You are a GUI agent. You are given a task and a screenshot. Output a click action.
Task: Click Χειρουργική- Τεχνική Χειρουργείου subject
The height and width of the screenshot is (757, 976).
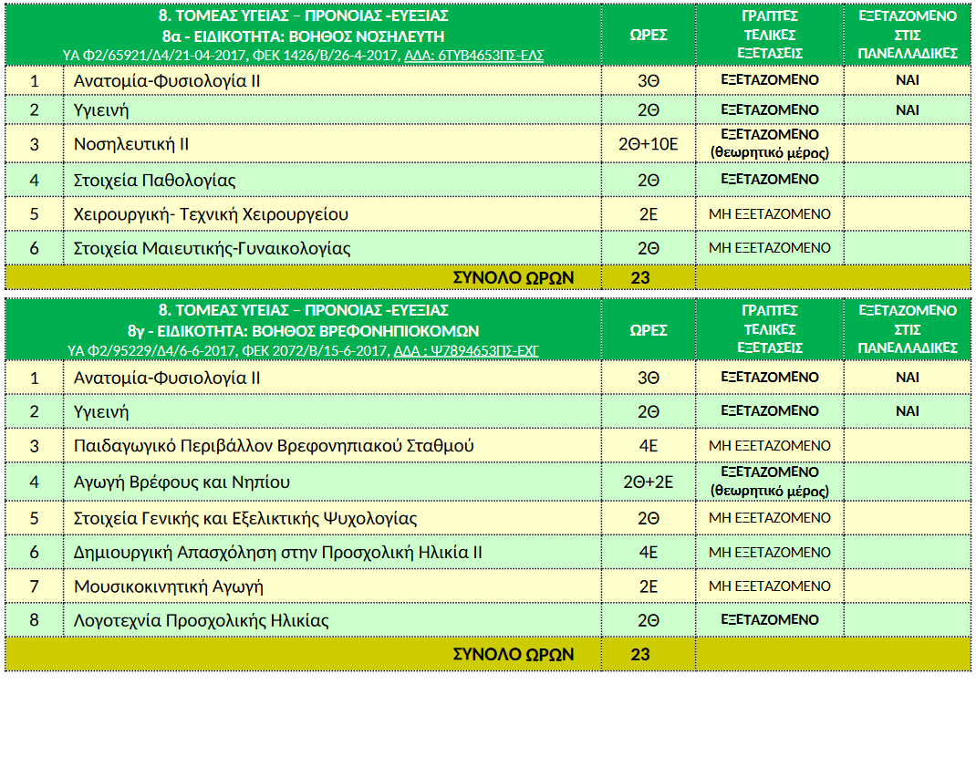pyautogui.click(x=211, y=214)
